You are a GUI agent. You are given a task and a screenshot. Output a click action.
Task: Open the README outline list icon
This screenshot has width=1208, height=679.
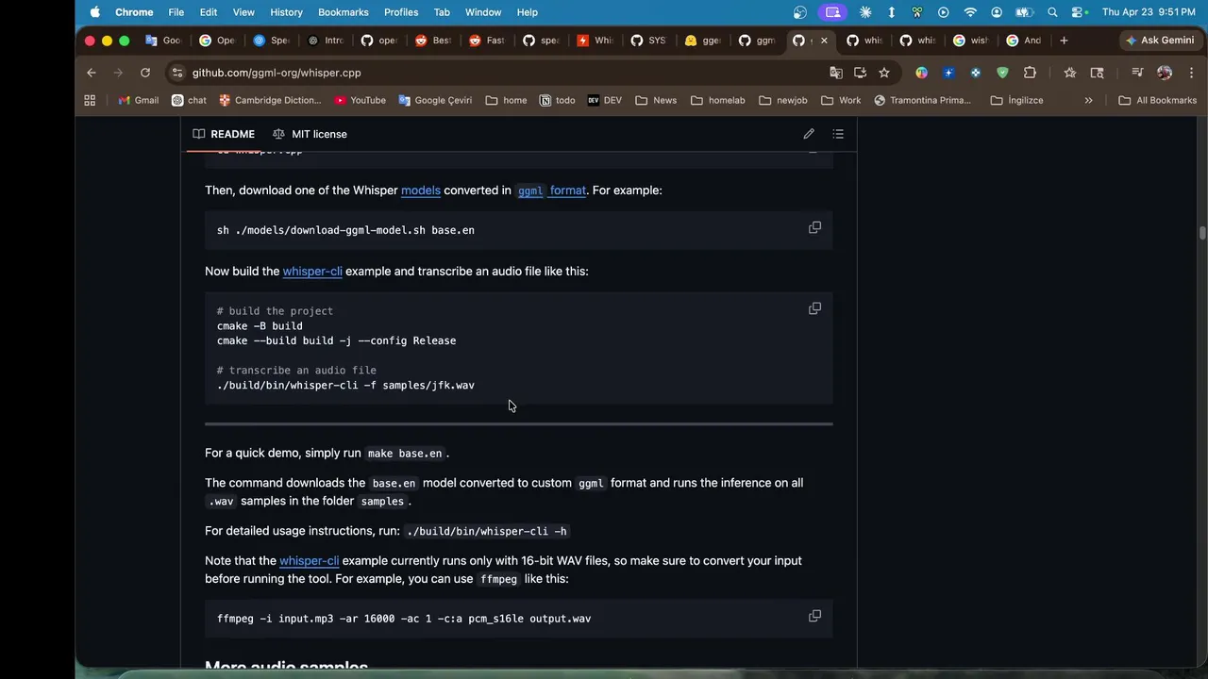click(838, 134)
